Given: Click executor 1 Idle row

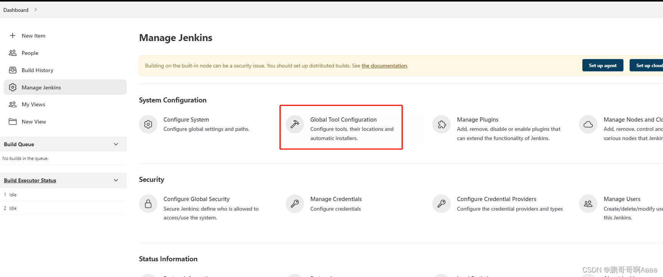Looking at the screenshot, I should [63, 195].
